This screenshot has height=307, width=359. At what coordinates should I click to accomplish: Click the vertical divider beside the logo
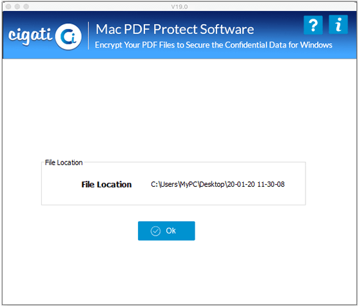click(x=88, y=35)
